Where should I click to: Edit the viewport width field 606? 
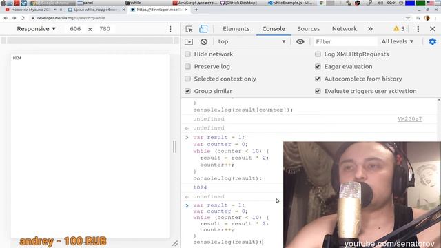coord(75,29)
